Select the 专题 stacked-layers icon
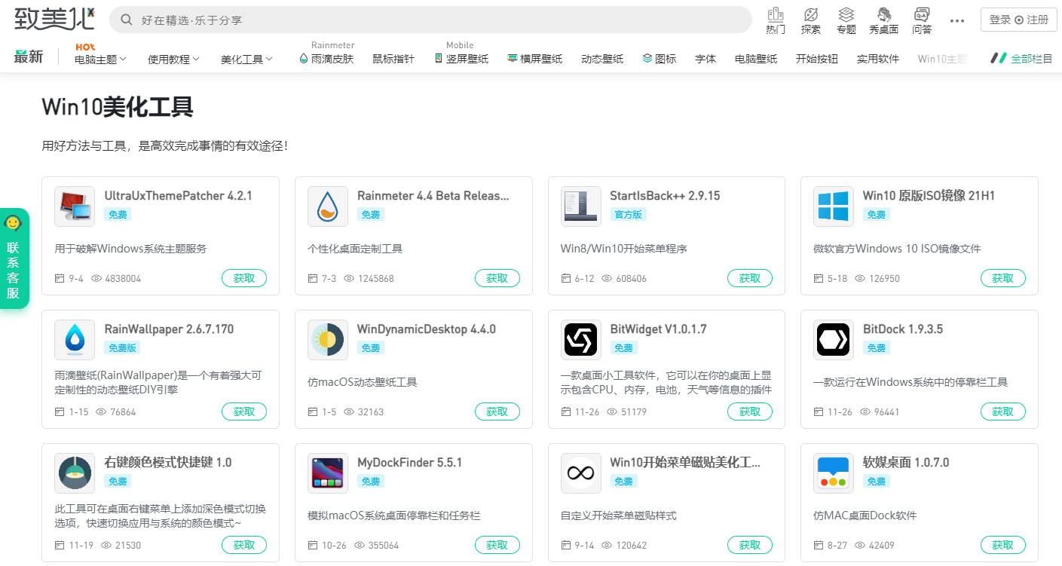The height and width of the screenshot is (566, 1062). 846,20
